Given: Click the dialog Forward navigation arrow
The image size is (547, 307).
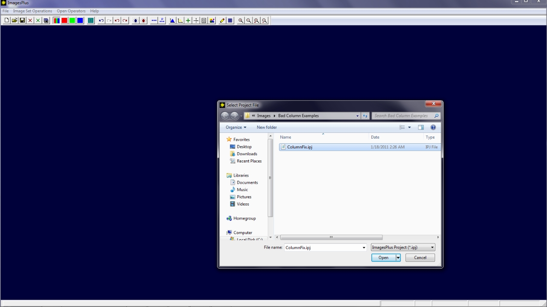Looking at the screenshot, I should [x=235, y=116].
